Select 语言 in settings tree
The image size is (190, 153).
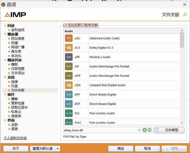pyautogui.click(x=15, y=129)
